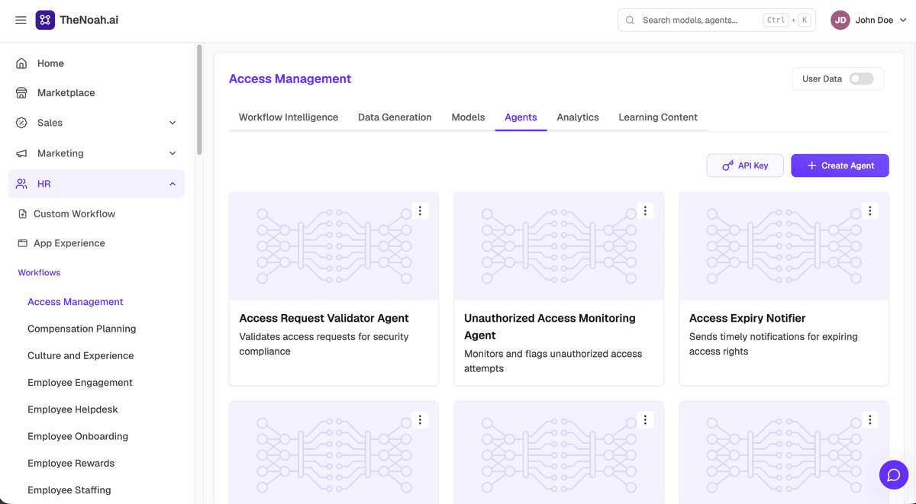Image resolution: width=916 pixels, height=504 pixels.
Task: Open three-dot menu on second-row left card
Action: click(x=420, y=420)
